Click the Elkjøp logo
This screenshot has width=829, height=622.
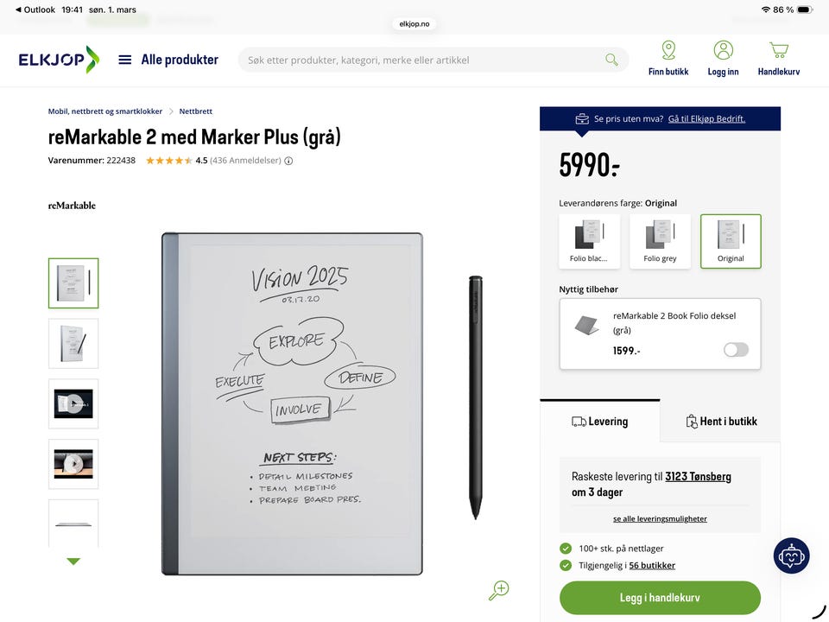(59, 60)
